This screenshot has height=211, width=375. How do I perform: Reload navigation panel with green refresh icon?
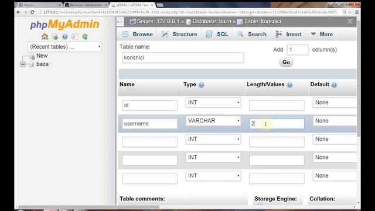click(84, 36)
